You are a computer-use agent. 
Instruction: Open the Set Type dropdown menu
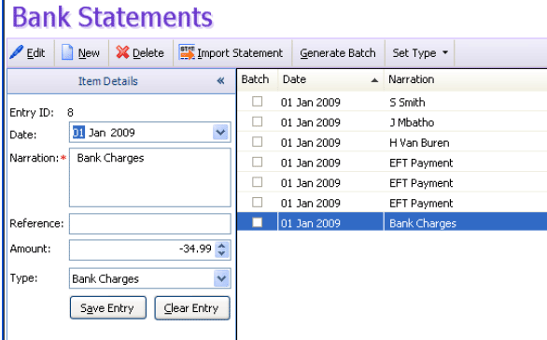pos(420,53)
